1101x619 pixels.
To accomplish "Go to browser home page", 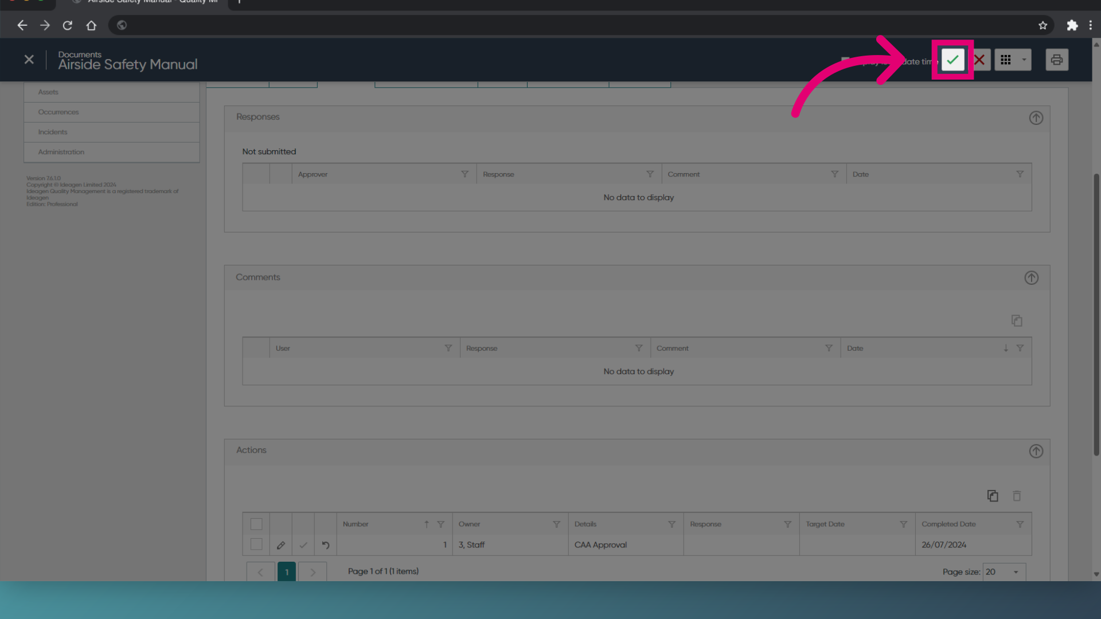I will click(91, 25).
